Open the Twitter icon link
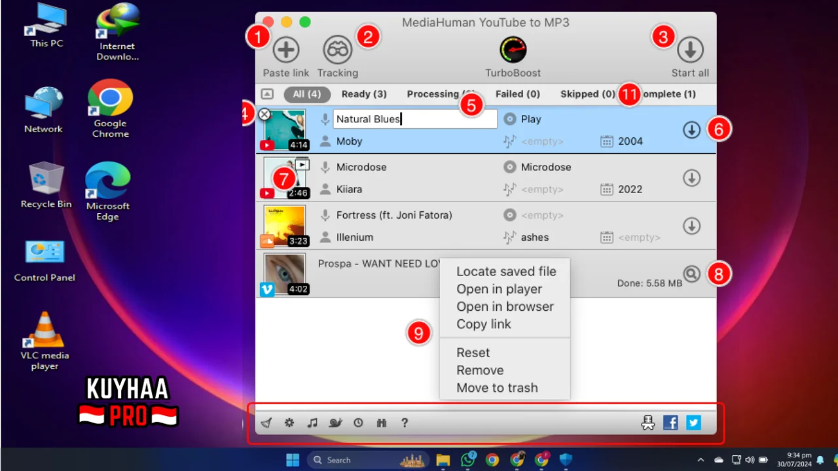838x471 pixels. 693,423
